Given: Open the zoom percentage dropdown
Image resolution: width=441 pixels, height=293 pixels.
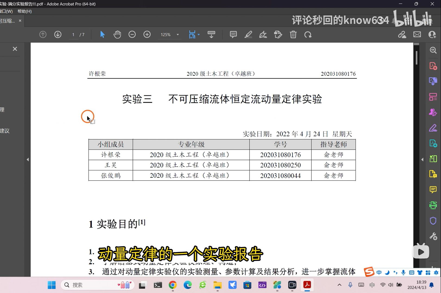Looking at the screenshot, I should pyautogui.click(x=177, y=35).
